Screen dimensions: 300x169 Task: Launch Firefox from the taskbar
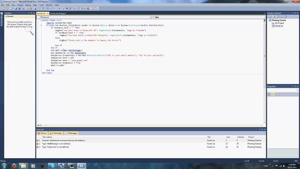point(14,166)
